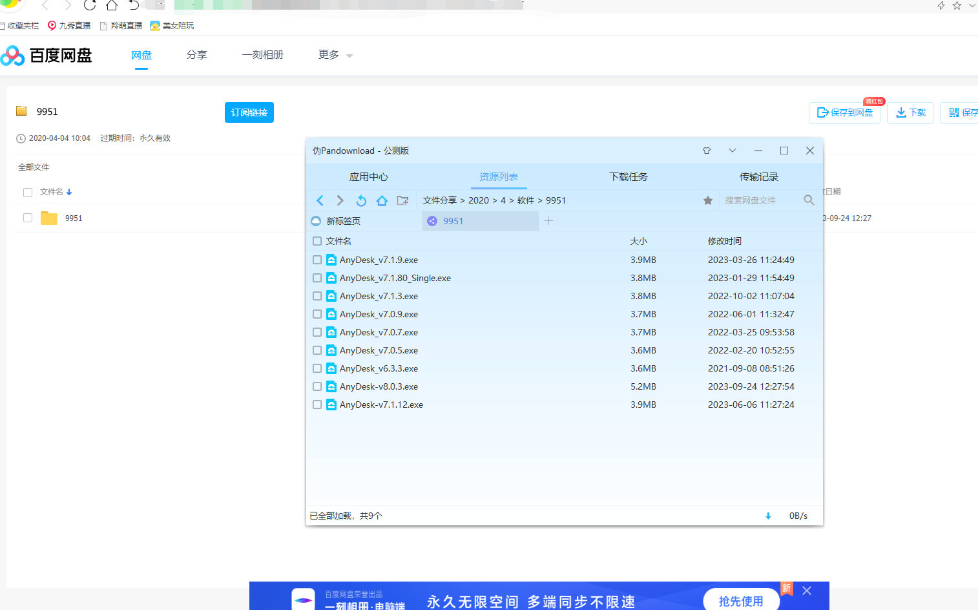Click the star favorite icon
The image size is (978, 610).
708,200
